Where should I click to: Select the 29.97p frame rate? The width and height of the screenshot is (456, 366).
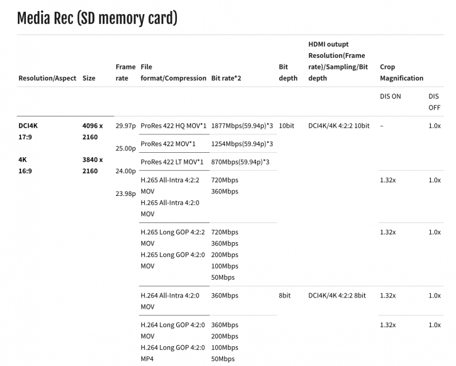point(126,126)
